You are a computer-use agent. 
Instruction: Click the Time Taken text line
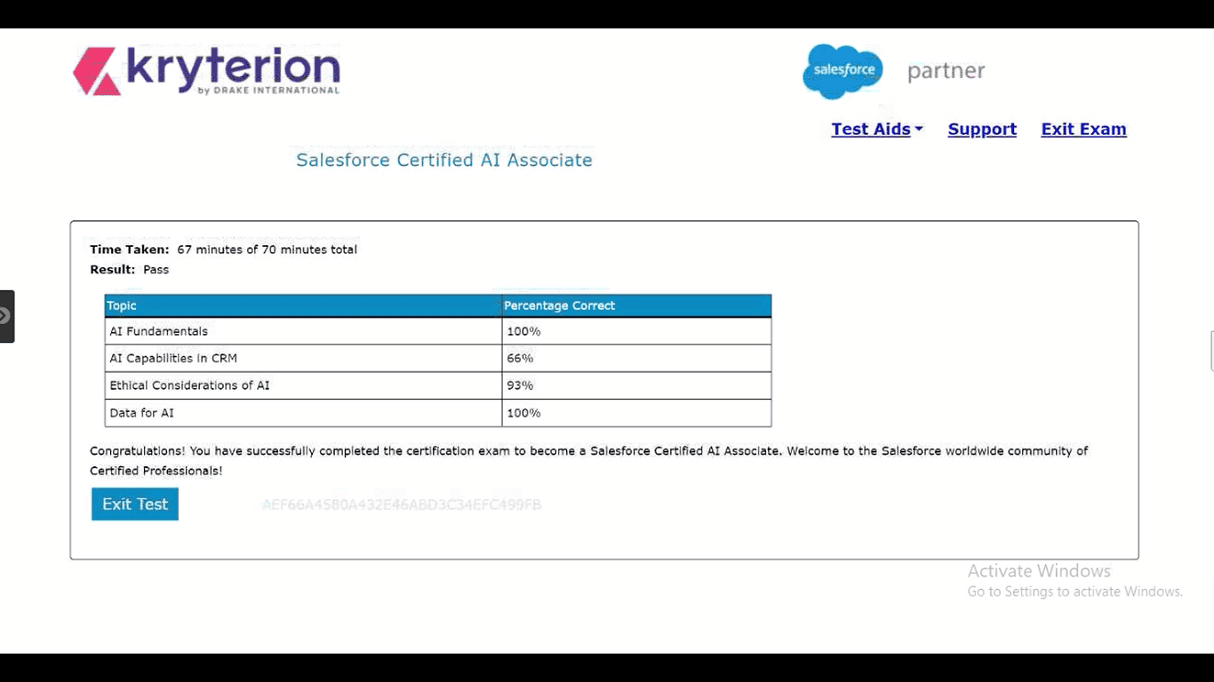click(223, 250)
